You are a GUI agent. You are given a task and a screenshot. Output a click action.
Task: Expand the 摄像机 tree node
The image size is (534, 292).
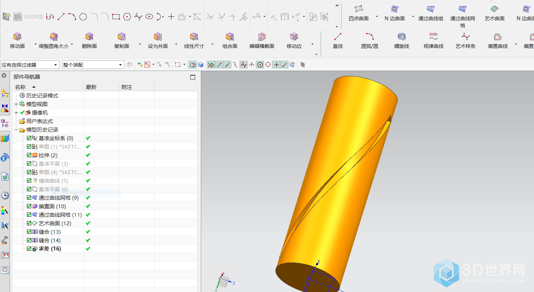(x=16, y=112)
